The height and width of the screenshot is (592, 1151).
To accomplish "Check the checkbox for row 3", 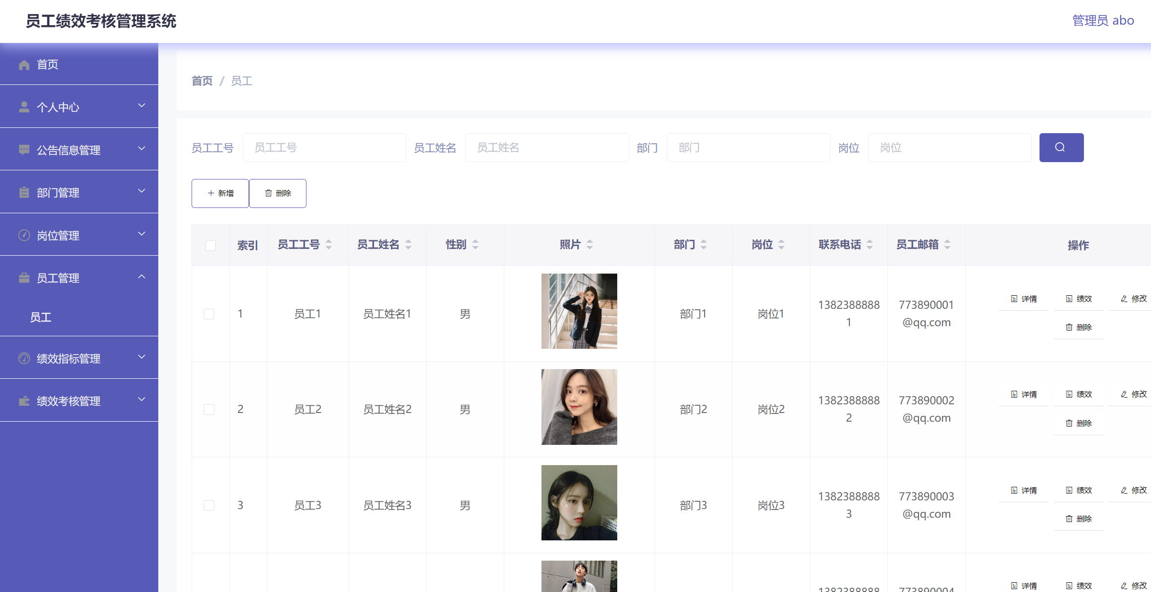I will click(209, 505).
